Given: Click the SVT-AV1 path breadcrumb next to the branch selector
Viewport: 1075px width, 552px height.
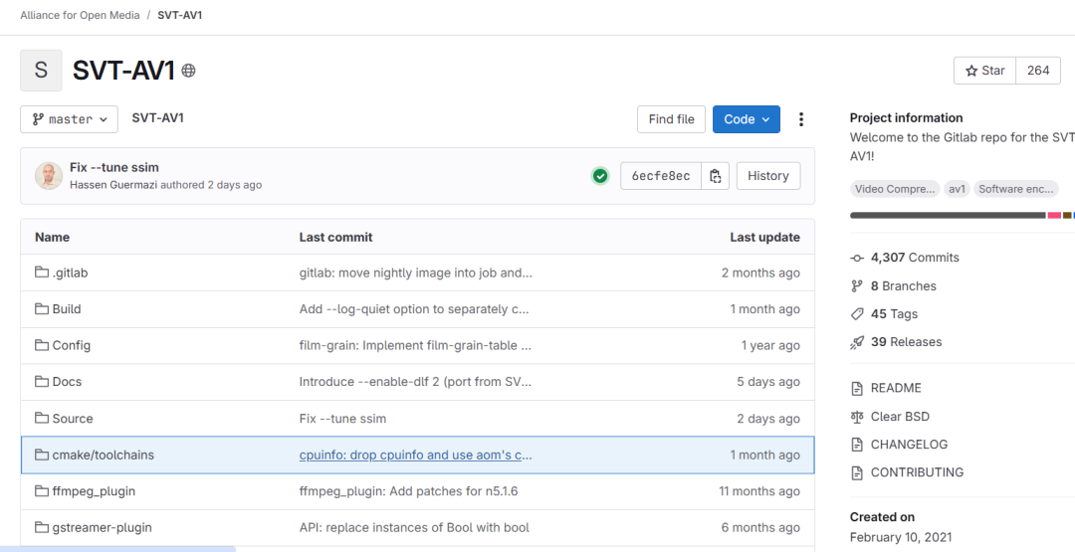Looking at the screenshot, I should click(157, 117).
